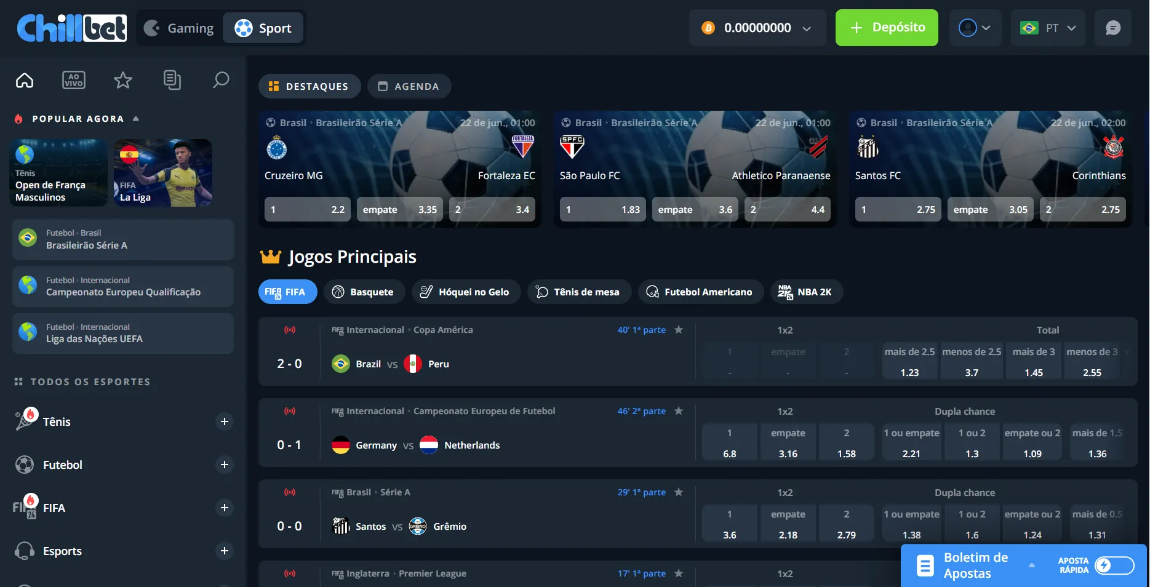Screen dimensions: 1150x587
Task: Filter main games by Hóquei no Gelo
Action: click(x=466, y=292)
